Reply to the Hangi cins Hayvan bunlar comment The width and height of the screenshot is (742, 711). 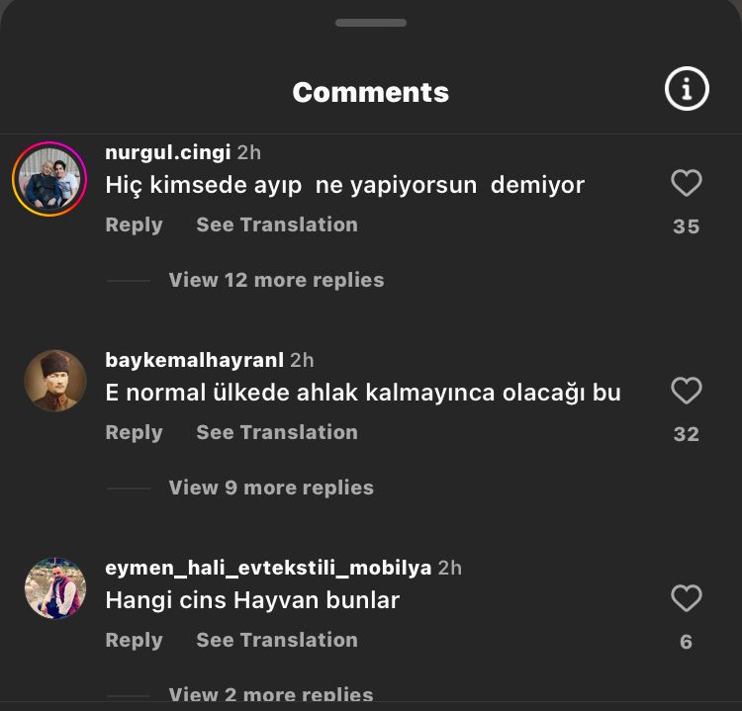coord(134,640)
